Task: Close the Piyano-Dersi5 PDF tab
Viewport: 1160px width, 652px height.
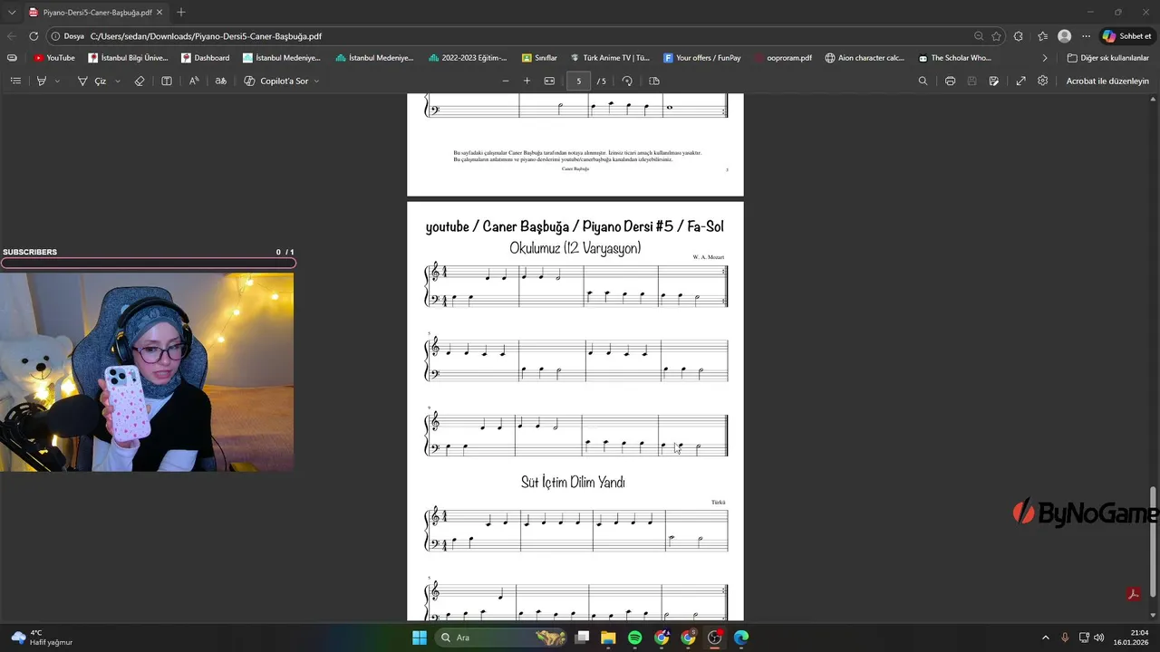Action: [161, 13]
